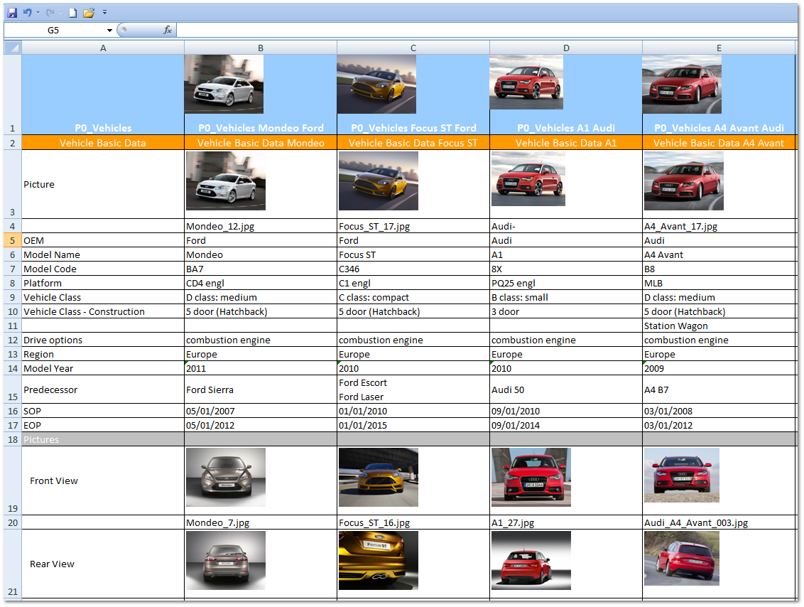Select EOP date '01/01/2015'
The height and width of the screenshot is (607, 804).
pyautogui.click(x=413, y=425)
